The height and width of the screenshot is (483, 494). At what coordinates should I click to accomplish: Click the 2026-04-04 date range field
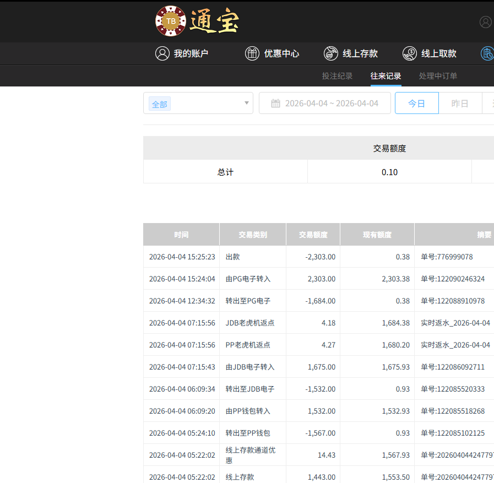(332, 104)
